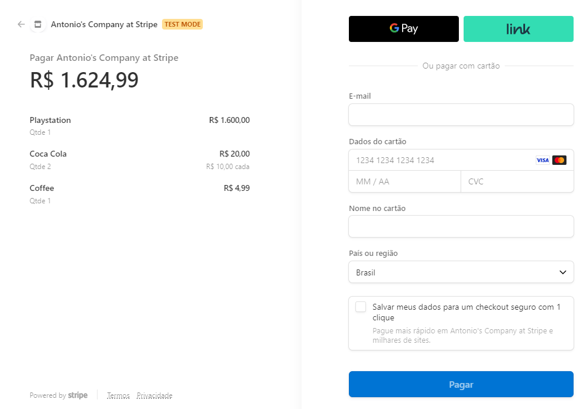Open the Privacidade link

[154, 395]
